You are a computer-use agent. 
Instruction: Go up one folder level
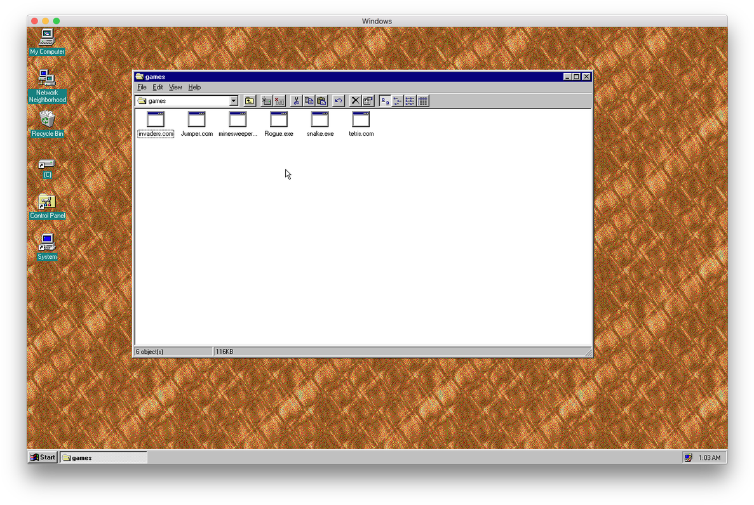250,101
